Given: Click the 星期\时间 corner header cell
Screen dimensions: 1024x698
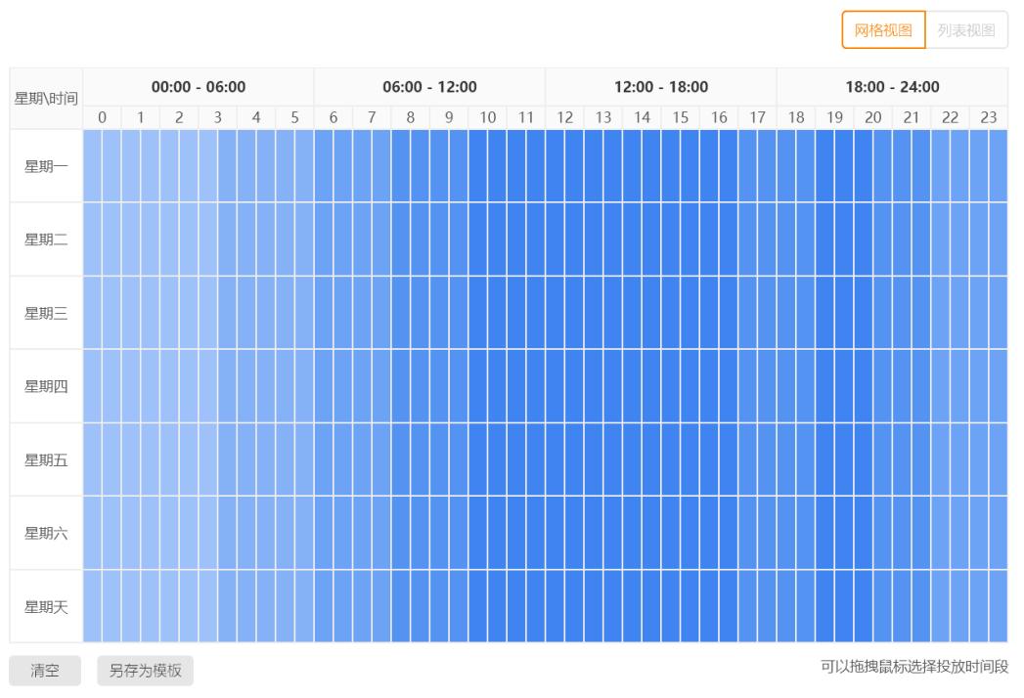Looking at the screenshot, I should 46,99.
